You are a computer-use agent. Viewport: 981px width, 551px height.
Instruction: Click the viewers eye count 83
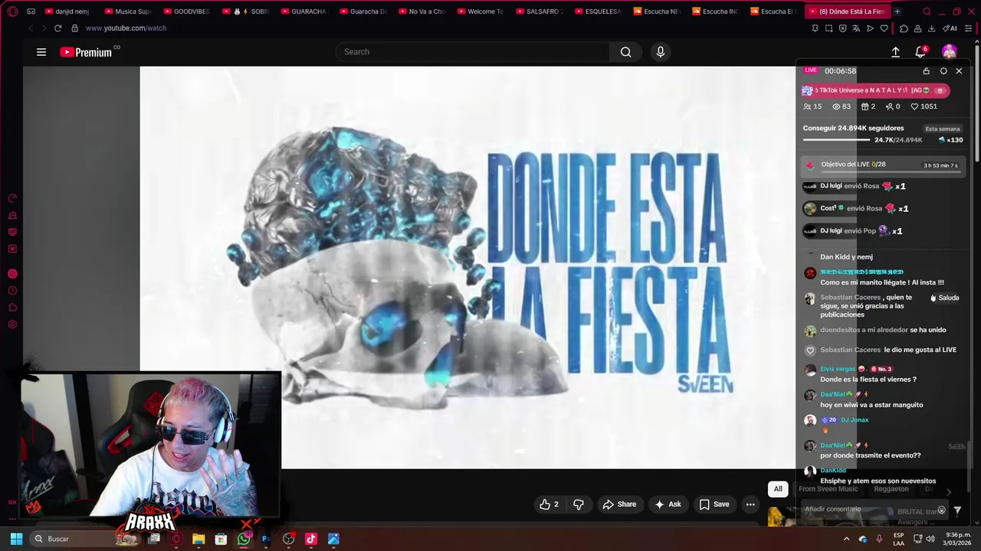(x=842, y=106)
